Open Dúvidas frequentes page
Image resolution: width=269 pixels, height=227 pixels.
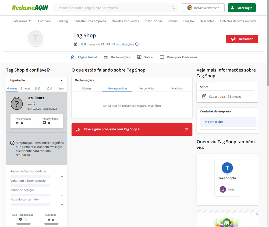[x=125, y=21]
